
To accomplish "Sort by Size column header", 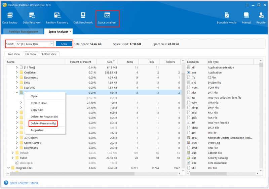I will pyautogui.click(x=107, y=62).
